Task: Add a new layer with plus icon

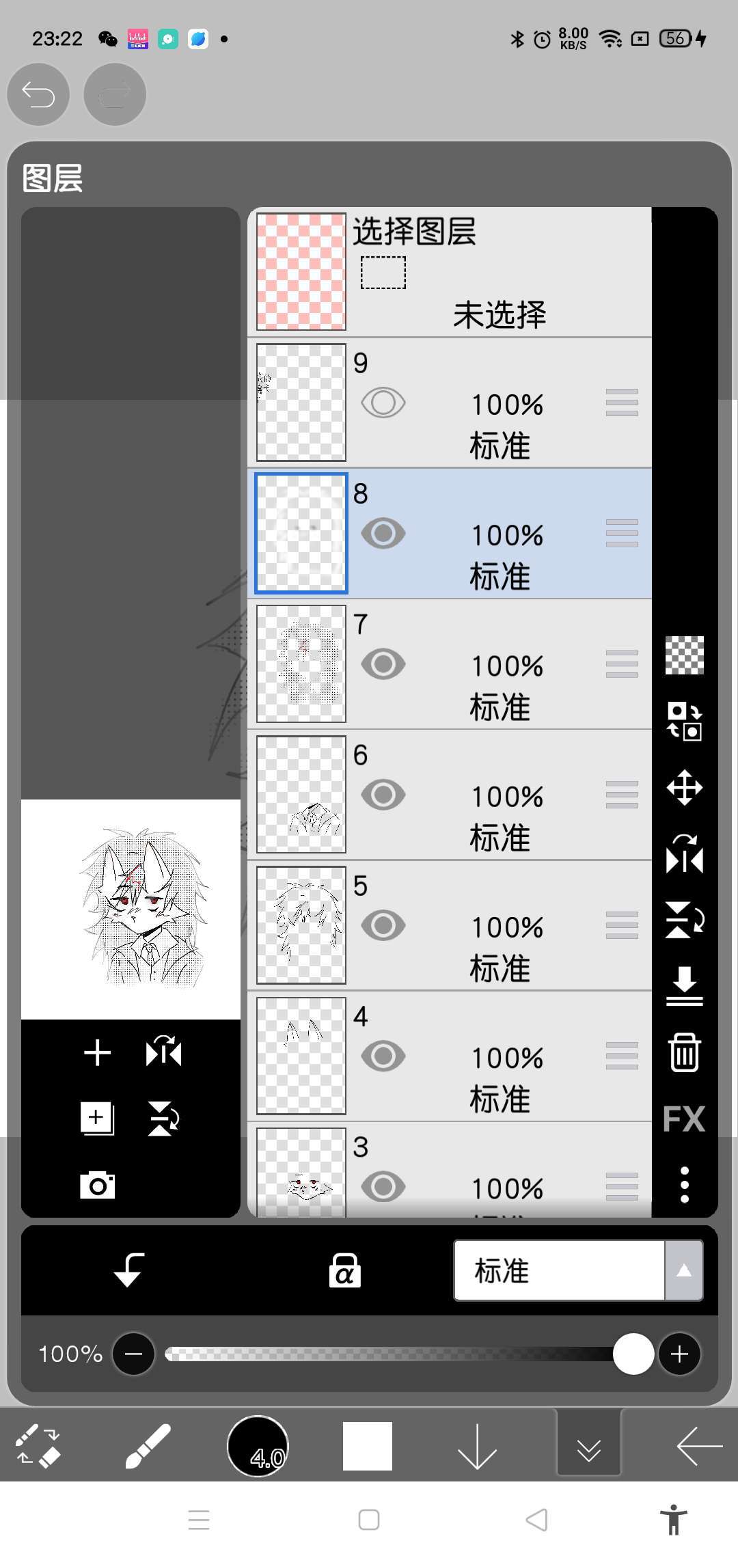Action: pyautogui.click(x=97, y=1052)
